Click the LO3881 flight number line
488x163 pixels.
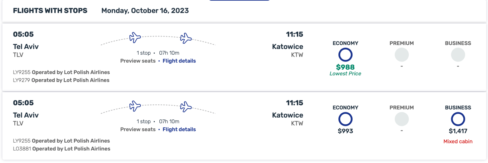pos(61,149)
